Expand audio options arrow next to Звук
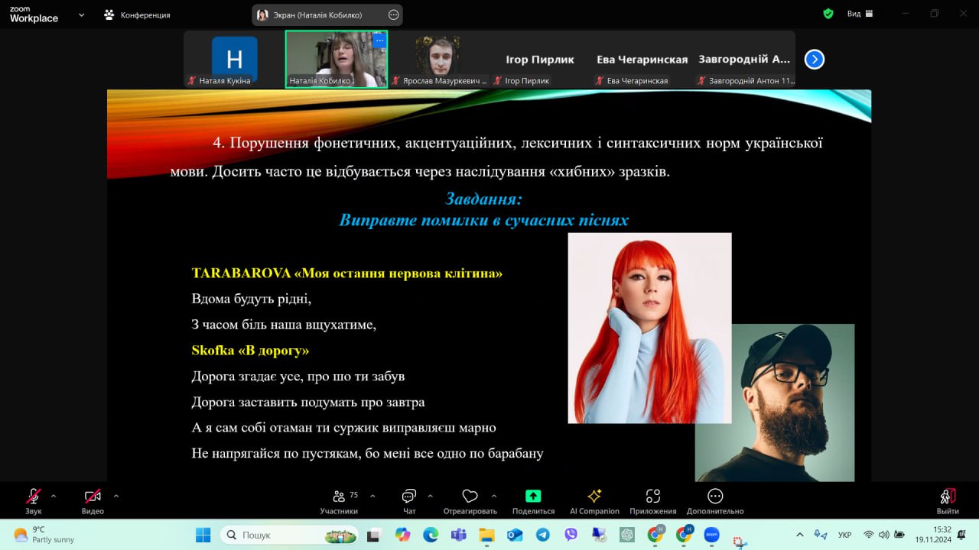This screenshot has width=979, height=550. click(x=54, y=496)
